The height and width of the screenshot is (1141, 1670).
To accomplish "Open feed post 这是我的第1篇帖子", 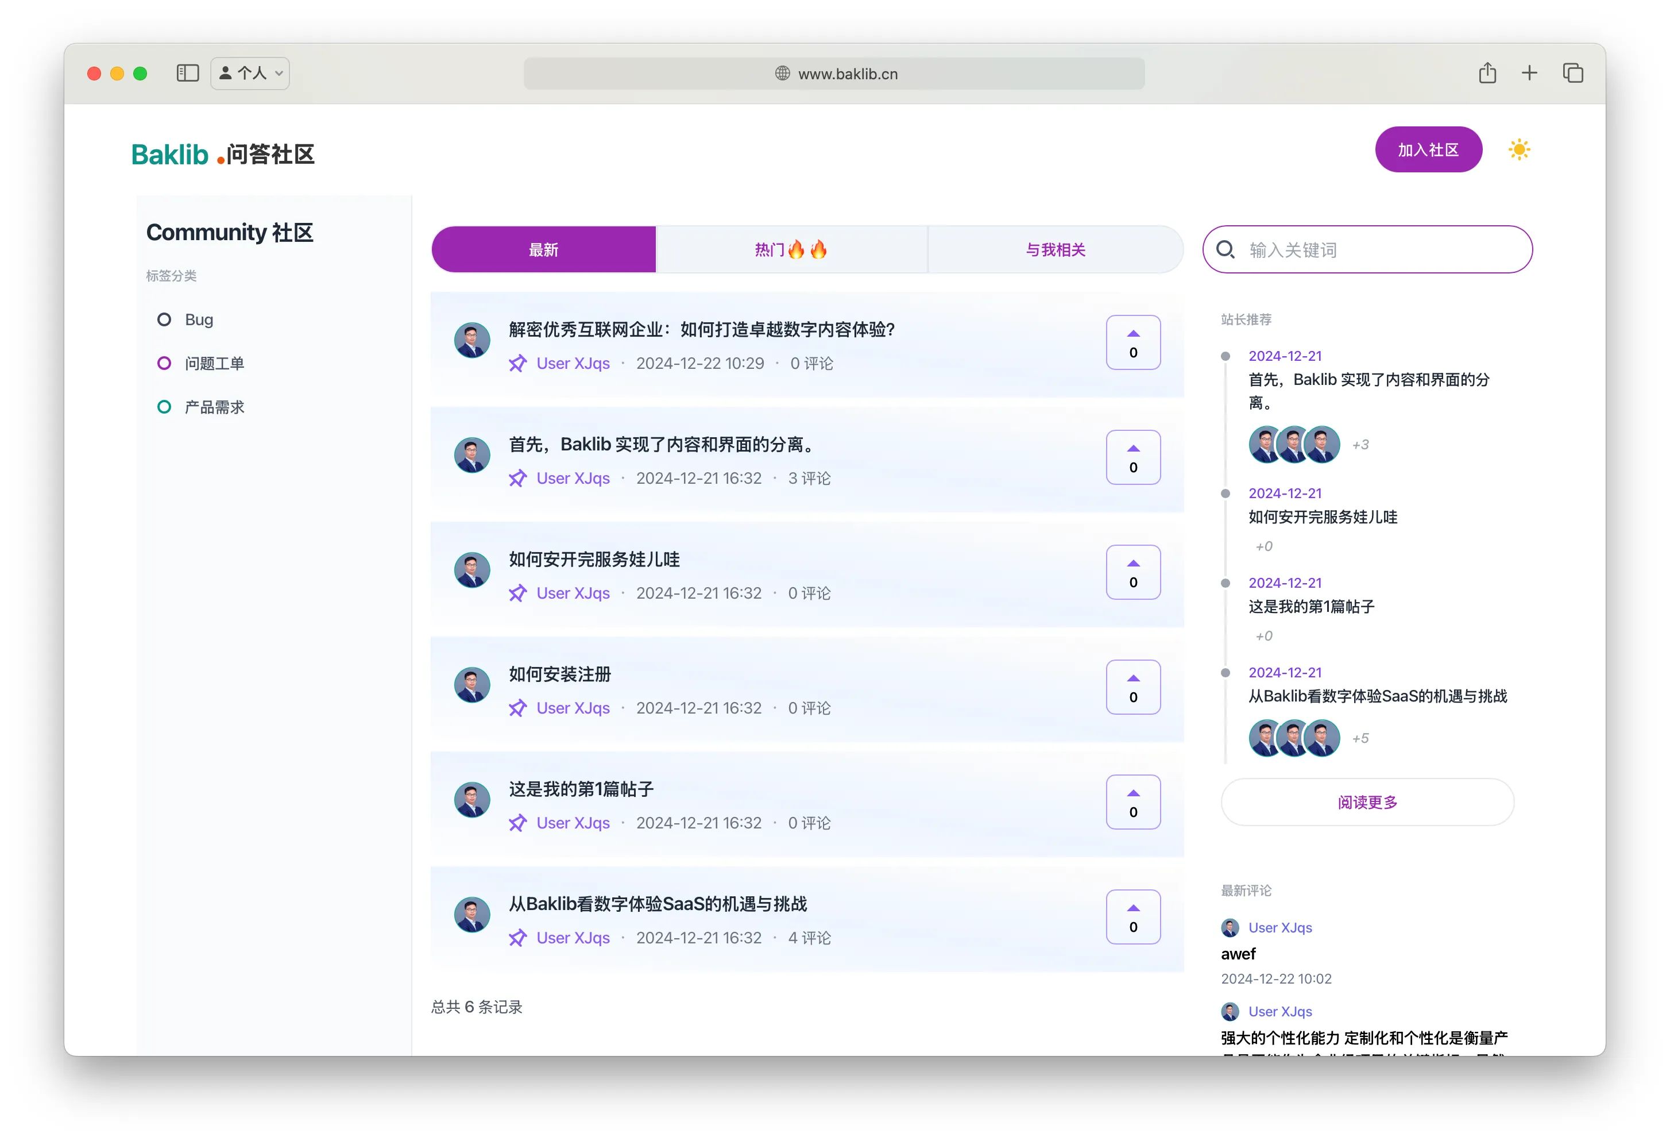I will pos(581,789).
